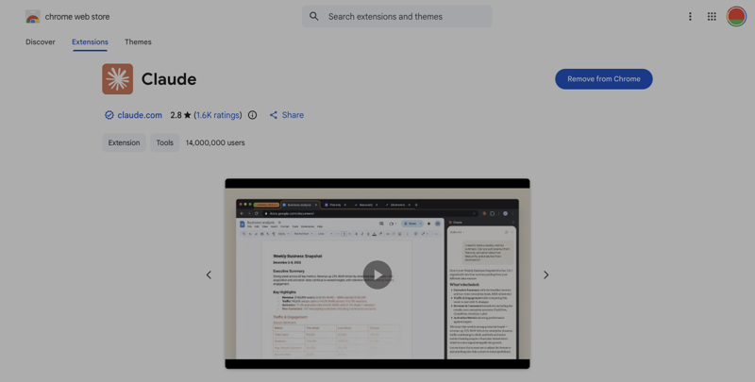The image size is (755, 382).
Task: Show the previous carousel slide
Action: [x=209, y=274]
